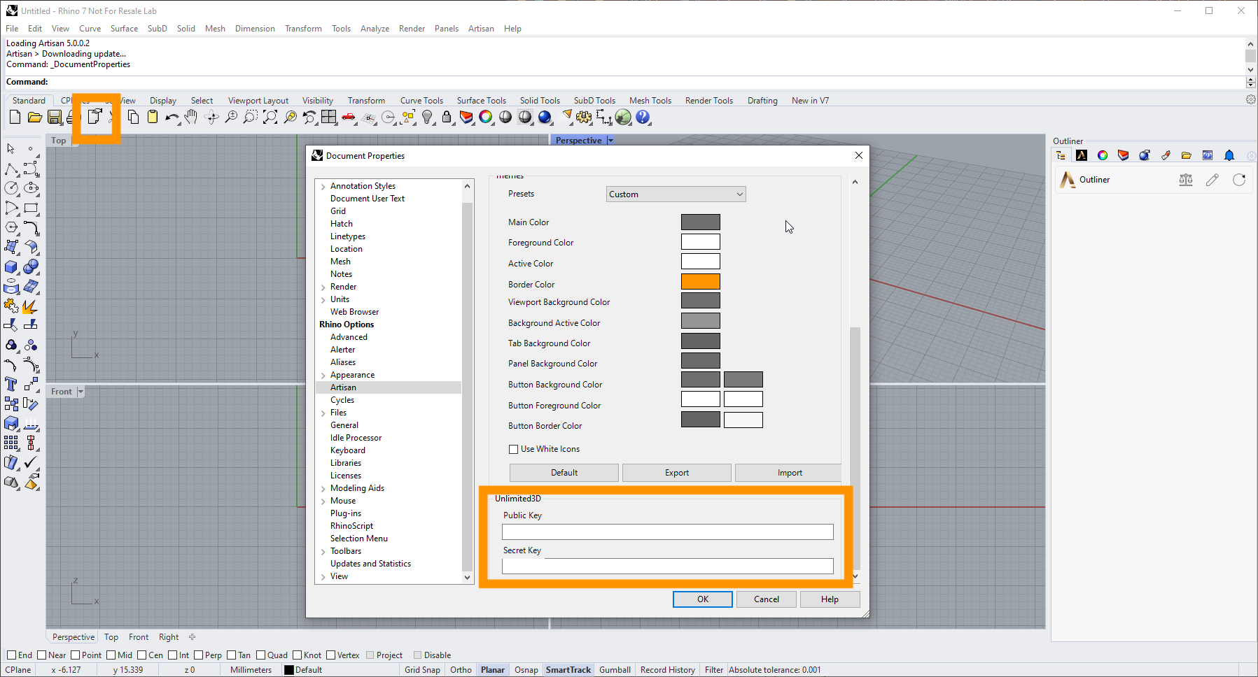Click the Box solid tool icon
Screen dimensions: 1258x677
(11, 267)
